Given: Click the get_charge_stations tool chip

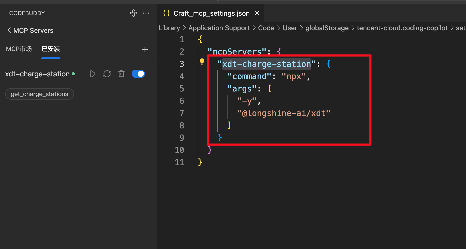Looking at the screenshot, I should [39, 94].
